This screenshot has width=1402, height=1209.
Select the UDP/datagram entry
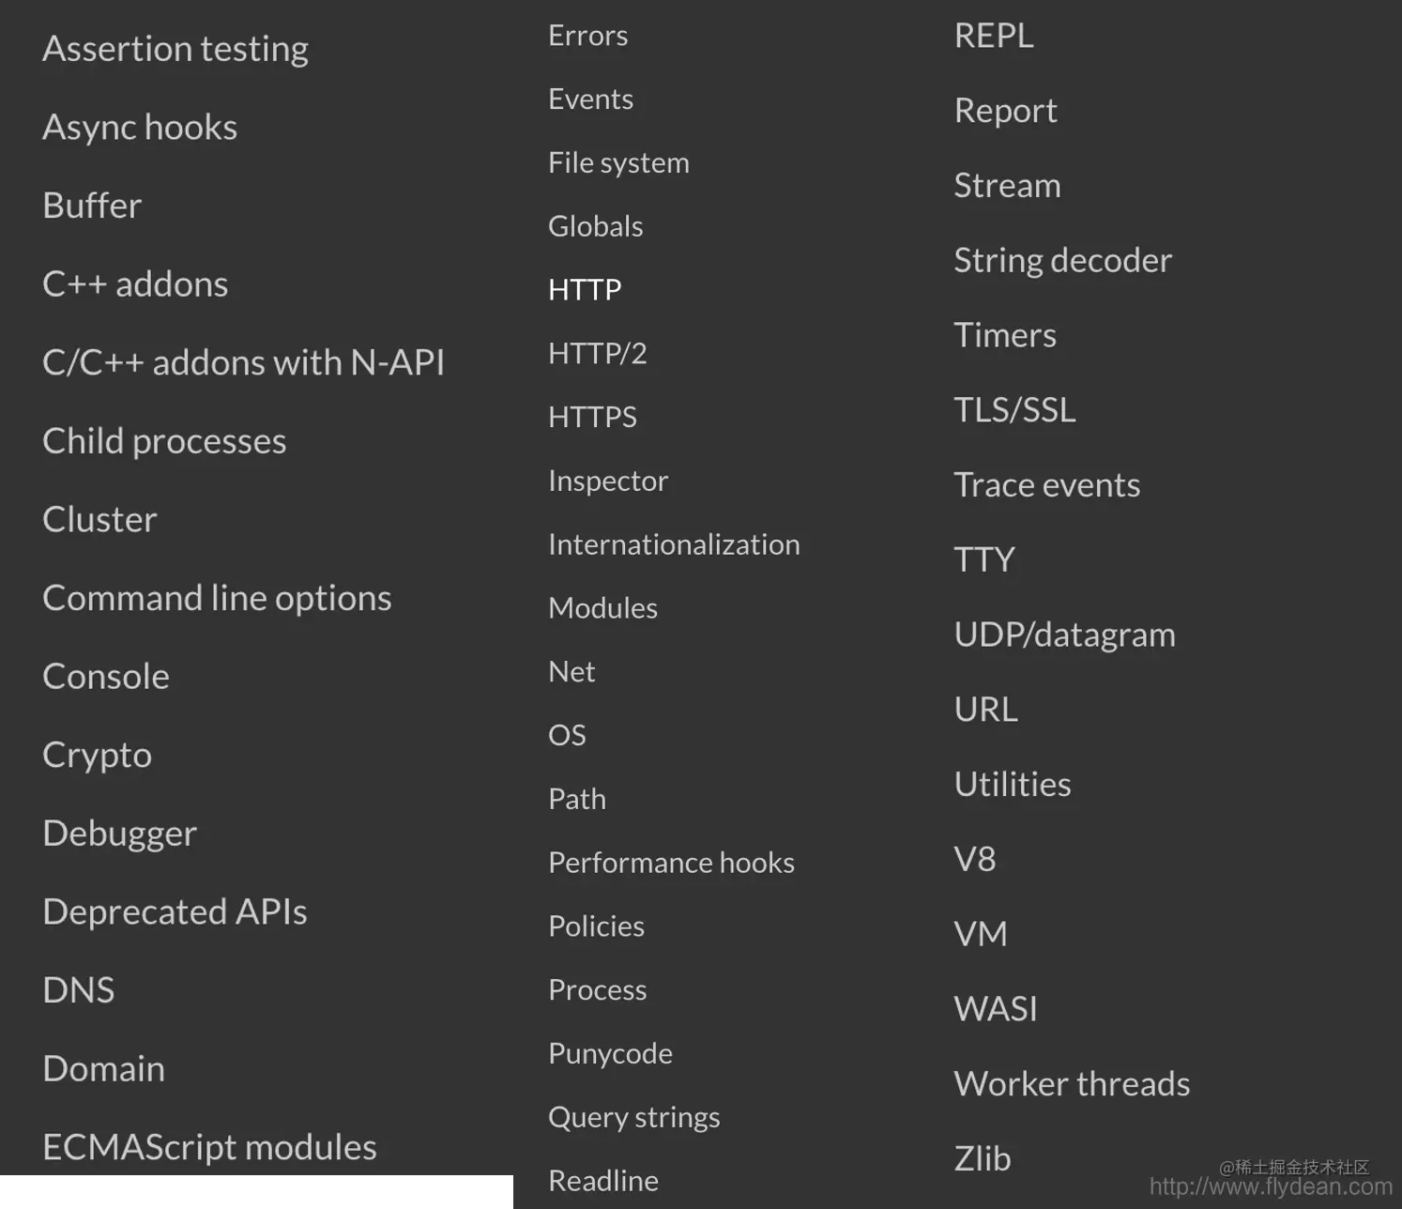tap(1064, 635)
